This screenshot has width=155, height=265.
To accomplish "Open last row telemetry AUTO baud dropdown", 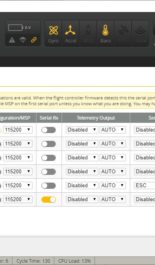I will [x=113, y=199].
